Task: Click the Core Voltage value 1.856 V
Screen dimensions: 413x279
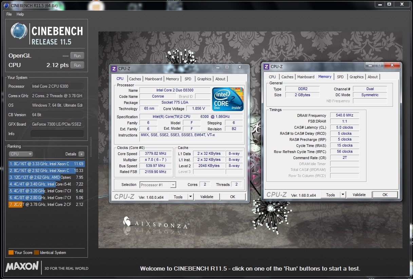Action: pos(198,109)
